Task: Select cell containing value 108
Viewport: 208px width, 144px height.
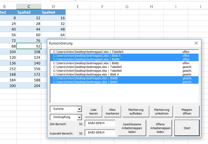Action: click(x=29, y=52)
